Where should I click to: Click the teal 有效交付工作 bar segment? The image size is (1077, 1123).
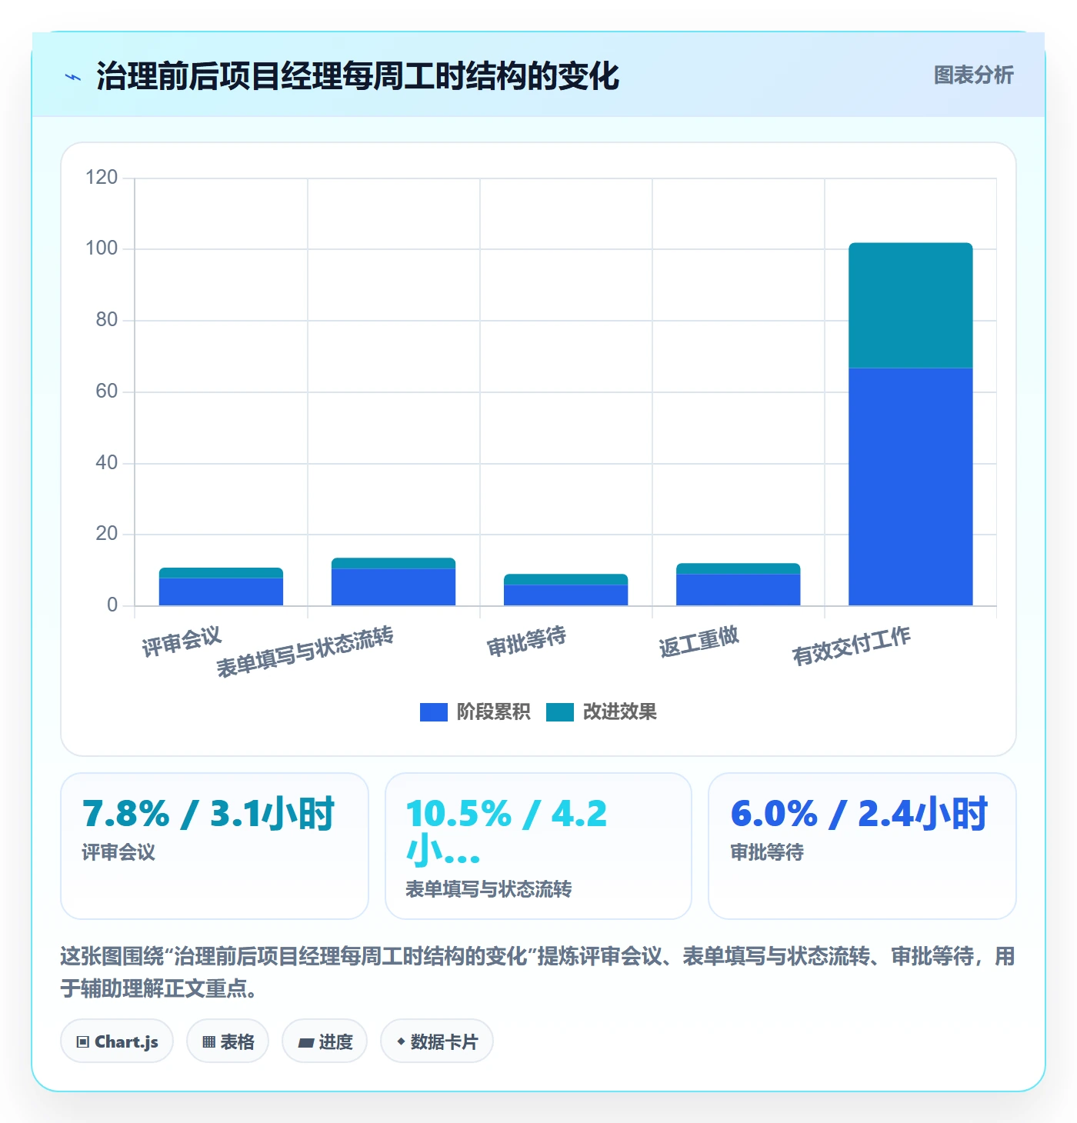(910, 305)
